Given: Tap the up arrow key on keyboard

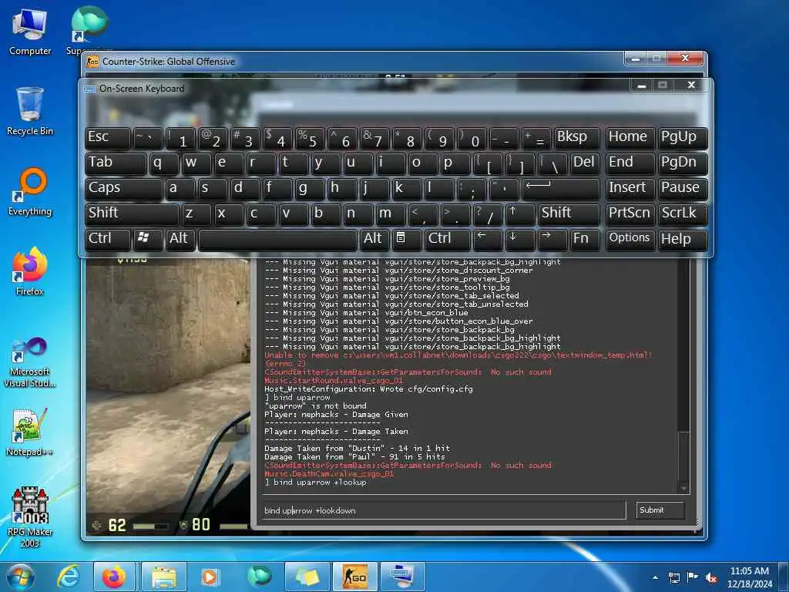Looking at the screenshot, I should (519, 214).
